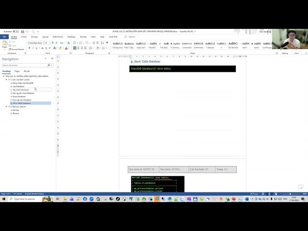Align text left
308x231 pixels.
75,48
